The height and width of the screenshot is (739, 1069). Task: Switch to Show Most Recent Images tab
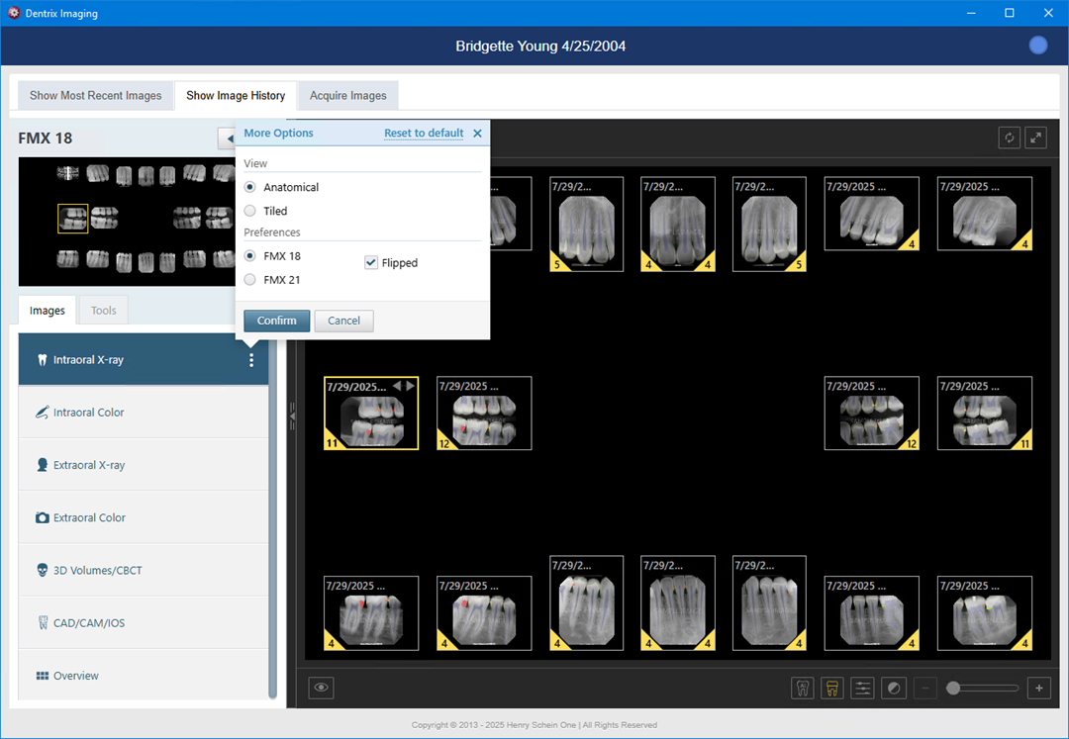pos(95,95)
